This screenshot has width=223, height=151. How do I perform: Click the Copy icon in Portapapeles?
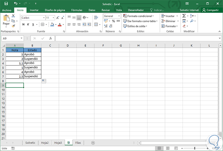tap(13, 21)
